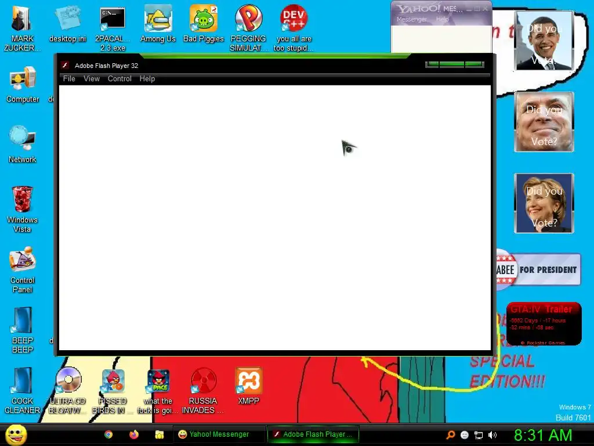Click the Yahoo! Messenger window title bar

click(x=441, y=8)
